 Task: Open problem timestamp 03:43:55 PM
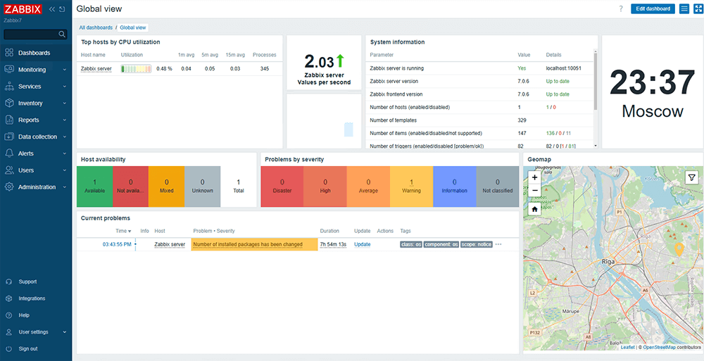[x=117, y=244]
